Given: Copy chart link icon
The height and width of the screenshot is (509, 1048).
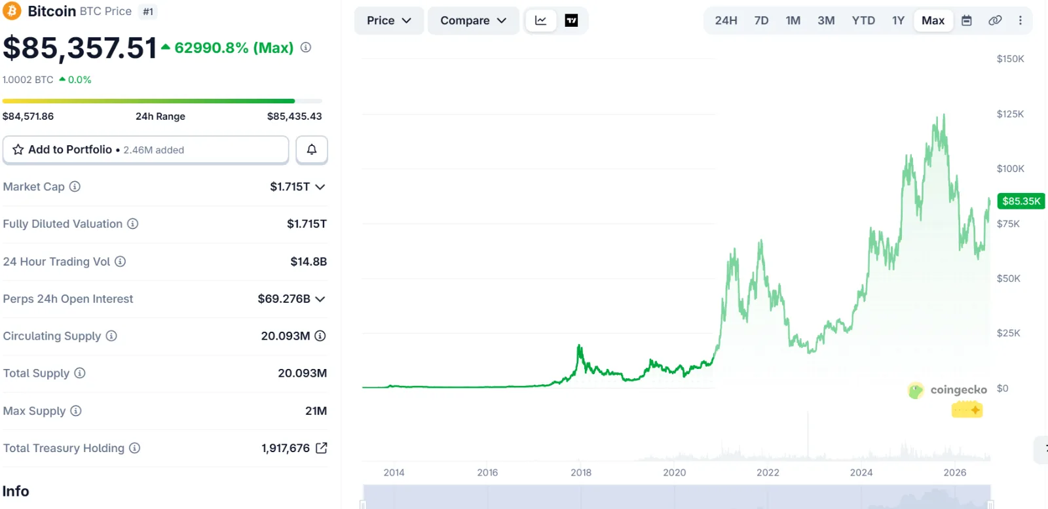Looking at the screenshot, I should click(995, 20).
